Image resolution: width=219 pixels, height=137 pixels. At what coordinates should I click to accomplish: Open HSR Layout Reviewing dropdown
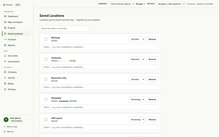pyautogui.click(x=137, y=119)
